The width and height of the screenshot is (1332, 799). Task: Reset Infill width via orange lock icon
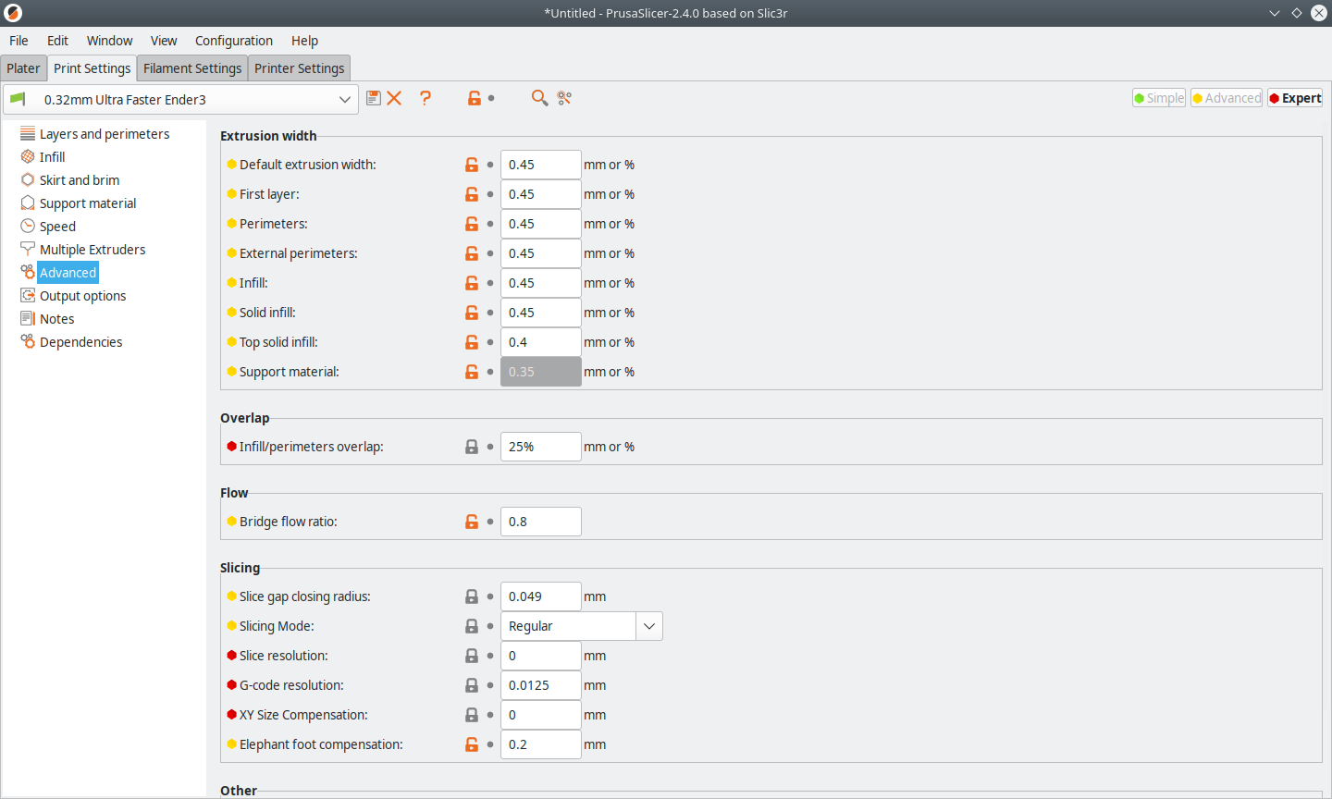click(472, 283)
